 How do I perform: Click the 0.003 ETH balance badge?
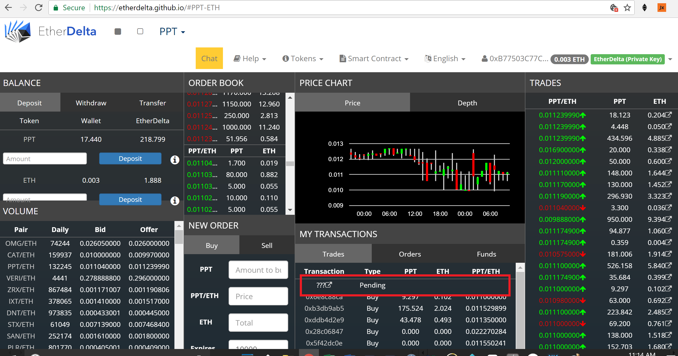[x=569, y=59]
